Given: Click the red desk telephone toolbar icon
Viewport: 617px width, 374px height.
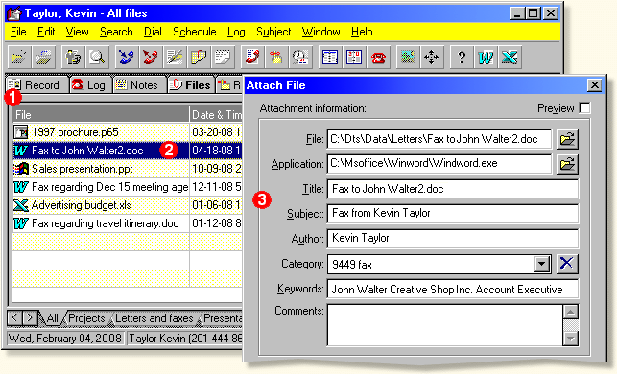Looking at the screenshot, I should pyautogui.click(x=378, y=58).
